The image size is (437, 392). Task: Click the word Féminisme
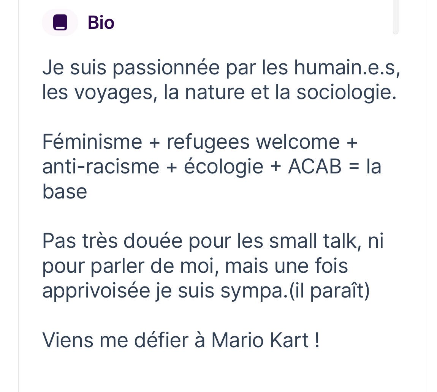[92, 142]
